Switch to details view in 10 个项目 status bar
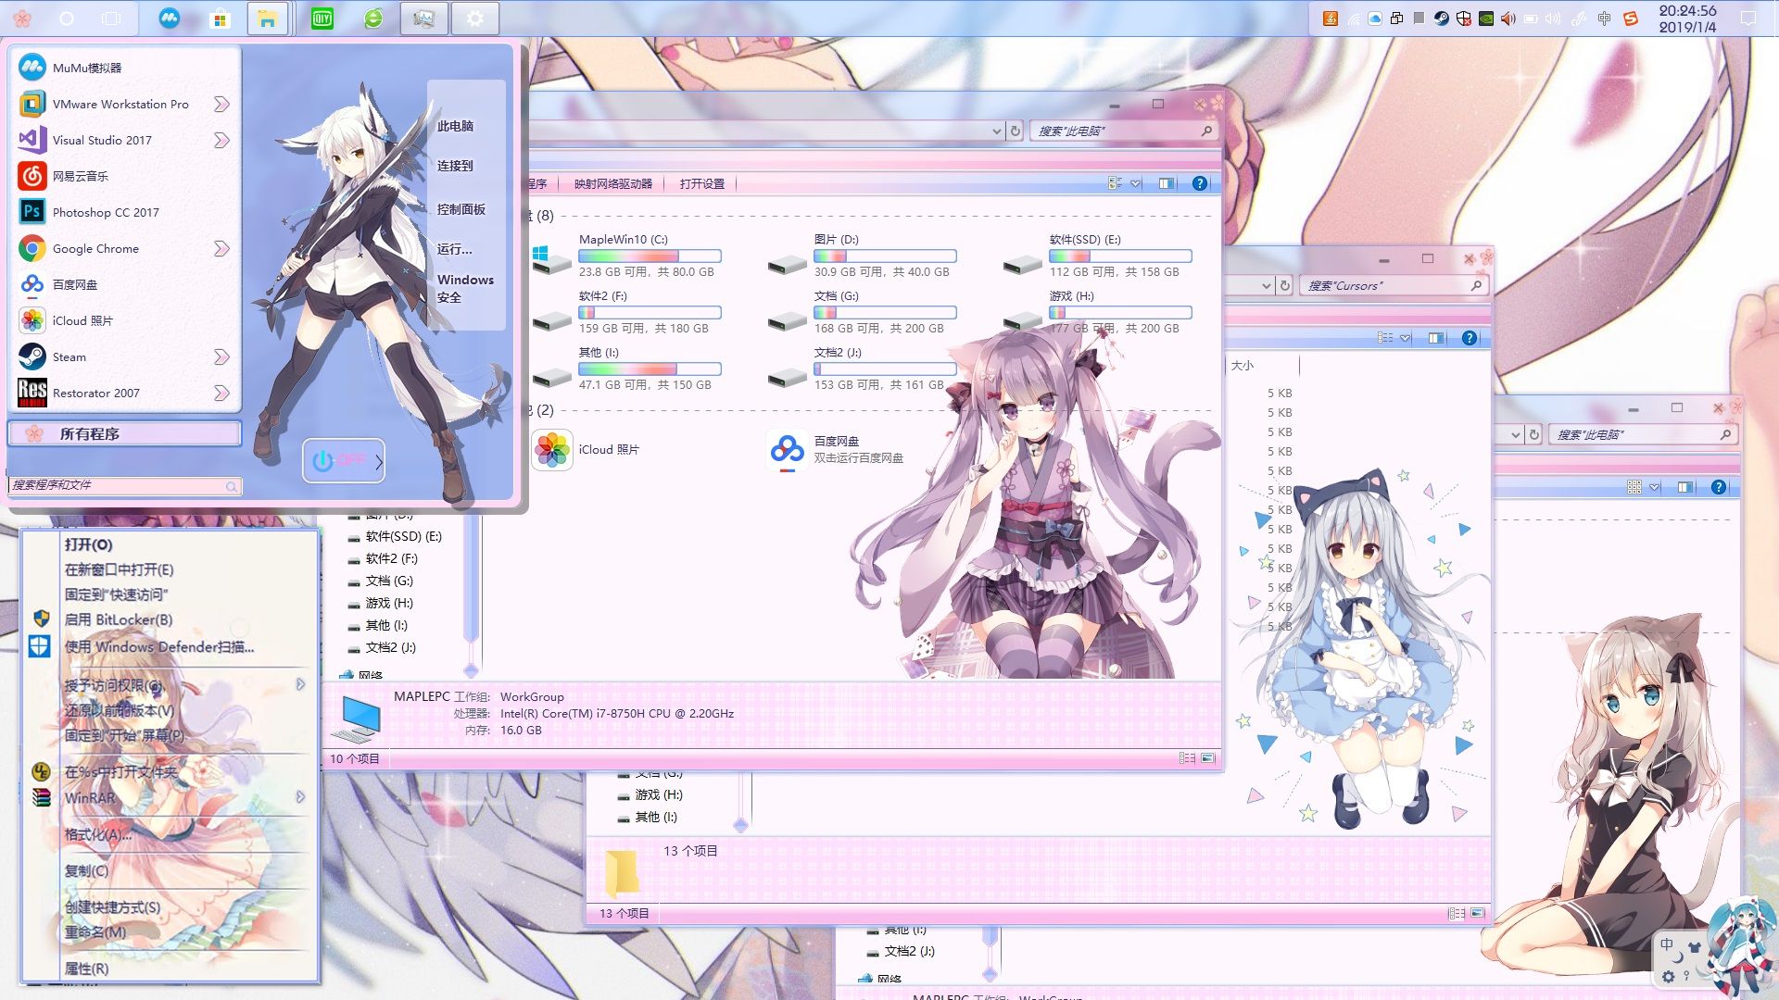The height and width of the screenshot is (1000, 1779). click(1187, 758)
